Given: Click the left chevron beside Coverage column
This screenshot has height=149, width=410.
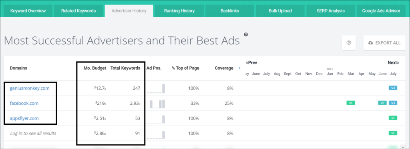Looking at the screenshot, I should (x=239, y=68).
